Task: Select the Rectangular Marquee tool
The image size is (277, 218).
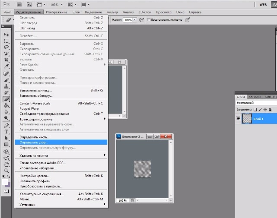Action: 6,41
